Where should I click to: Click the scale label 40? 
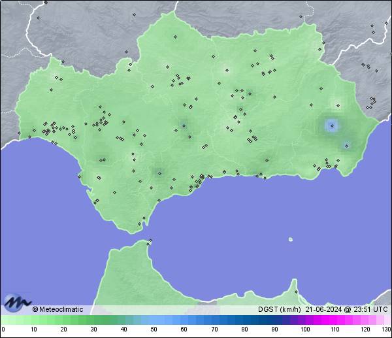click(123, 330)
